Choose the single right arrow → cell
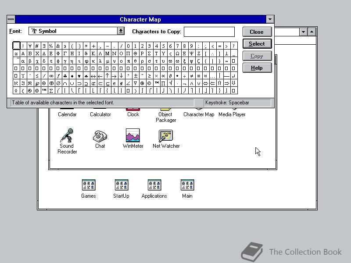351x263 pixels. (x=114, y=76)
